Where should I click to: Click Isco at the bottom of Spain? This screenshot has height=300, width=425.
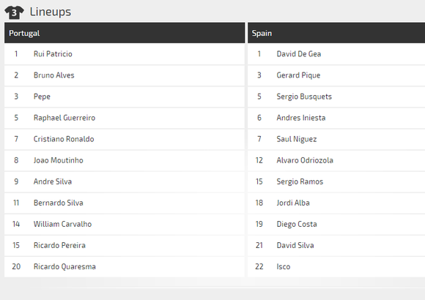(284, 266)
